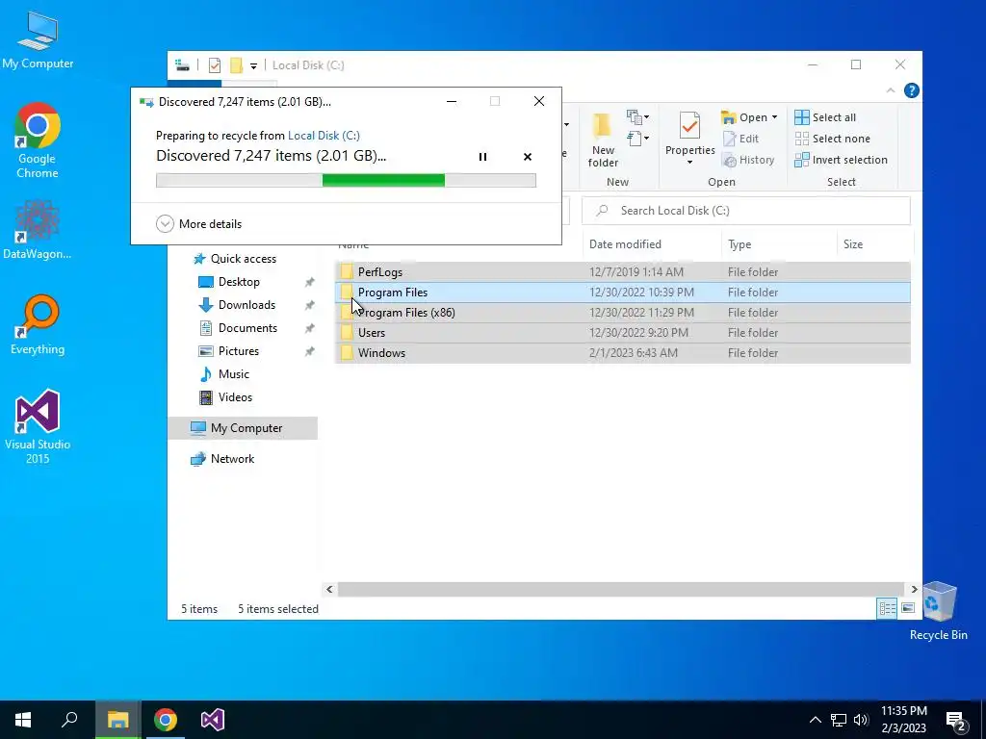This screenshot has height=739, width=986.
Task: Open Network in the navigation pane
Action: pos(222,459)
